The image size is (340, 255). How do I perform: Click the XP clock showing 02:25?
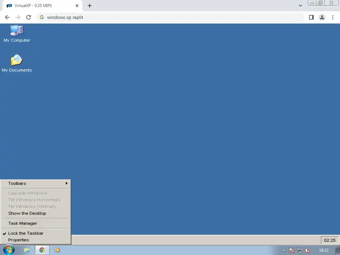coord(330,240)
